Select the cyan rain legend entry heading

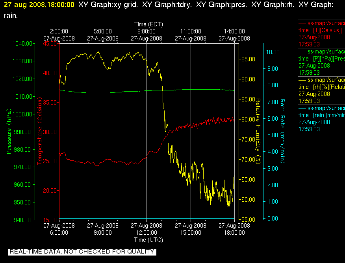(x=321, y=108)
